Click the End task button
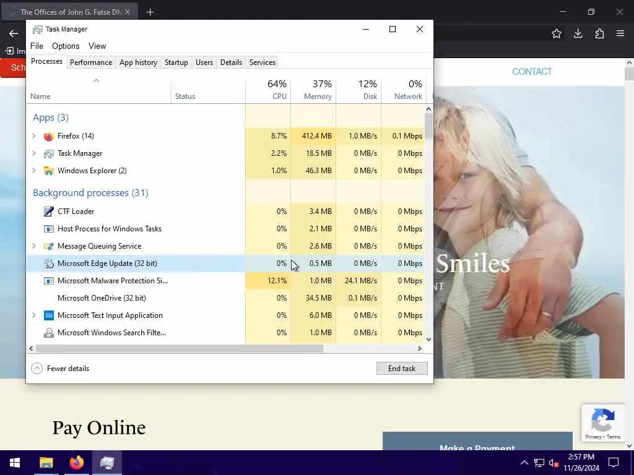This screenshot has width=634, height=475. click(x=402, y=369)
